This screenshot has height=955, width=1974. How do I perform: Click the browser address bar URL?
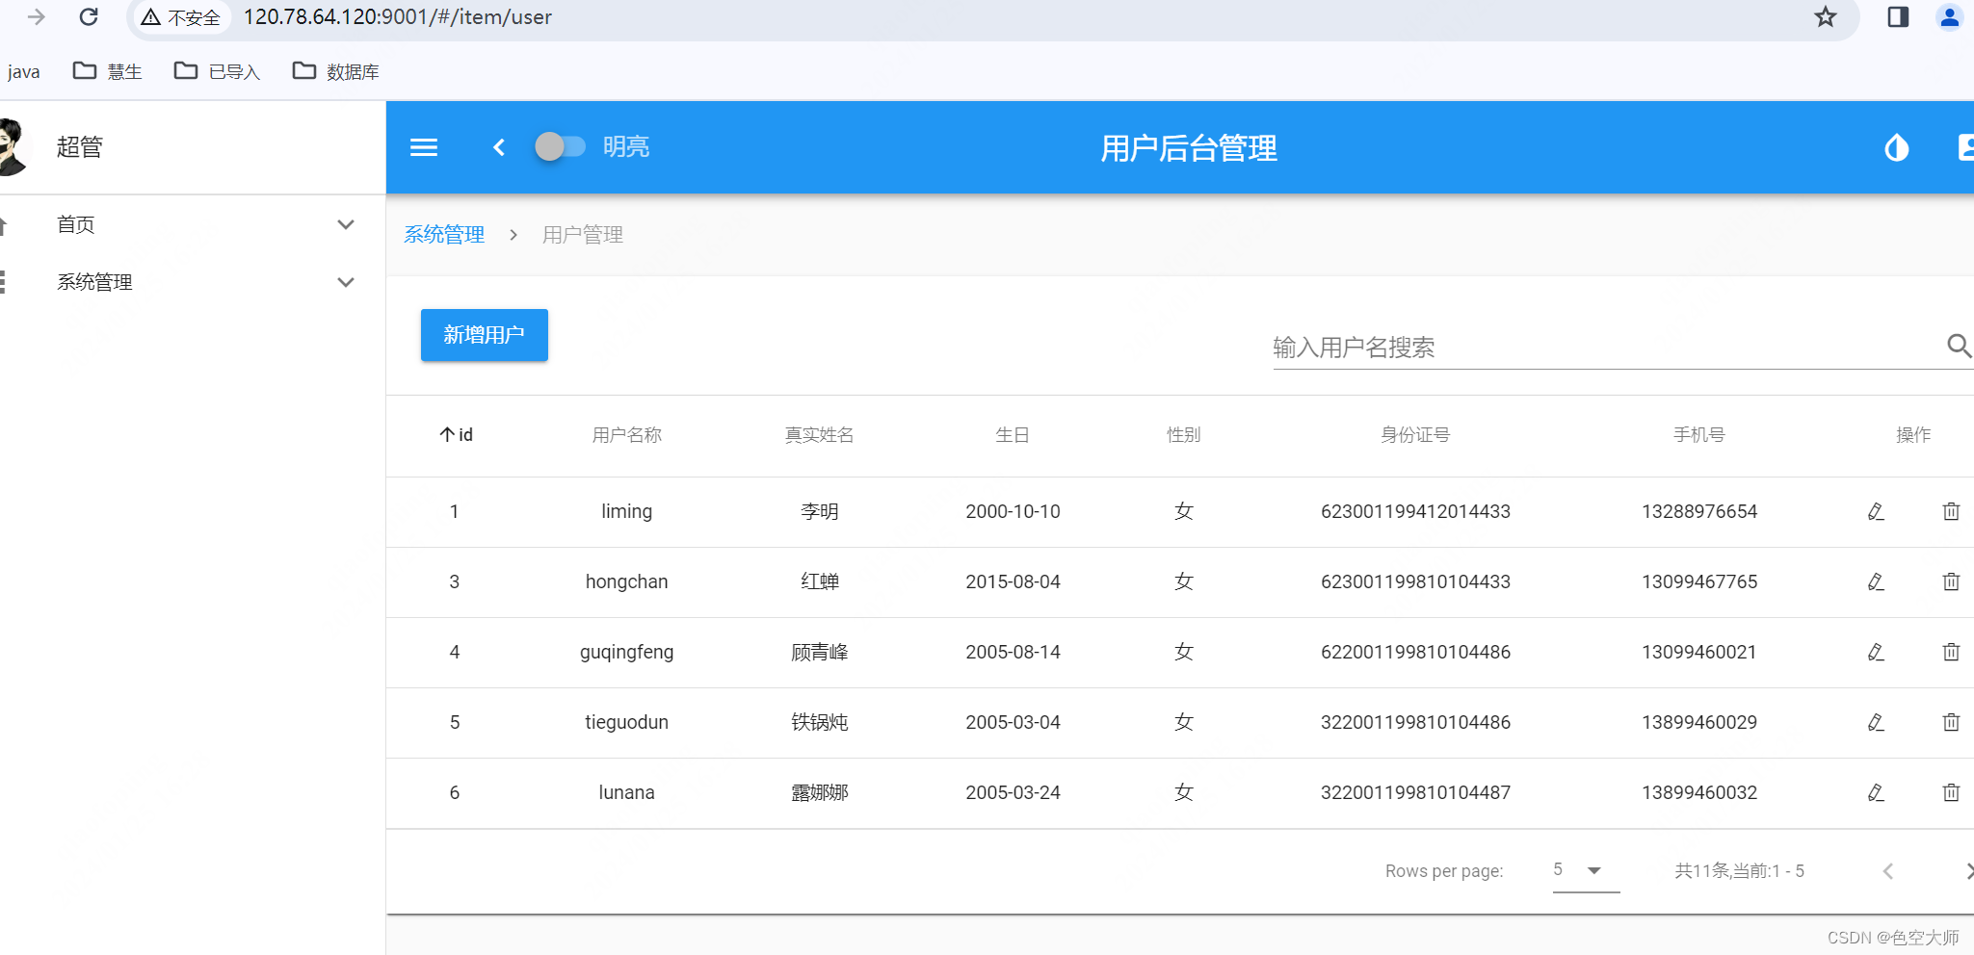398,17
